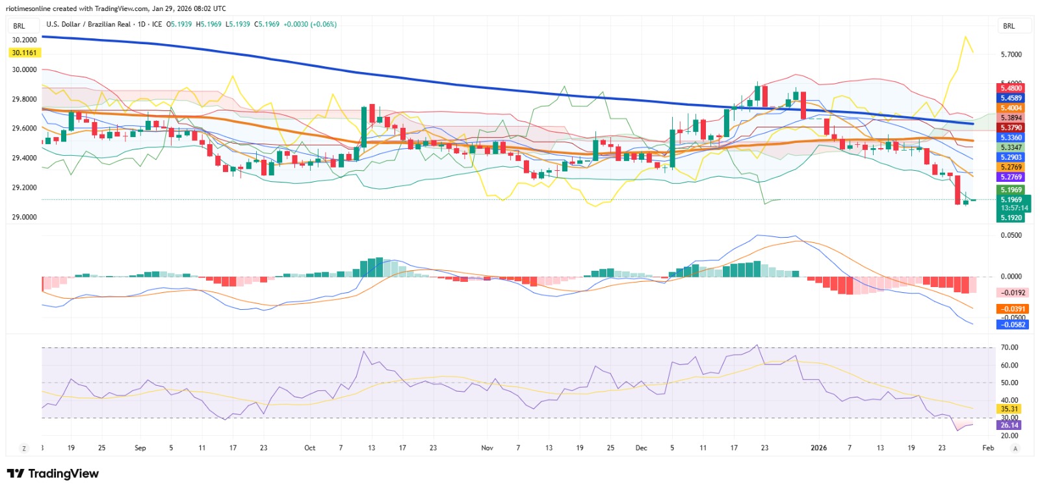Click the Z timezone button at bottom-left
Screen dimensions: 1040x491
click(25, 448)
